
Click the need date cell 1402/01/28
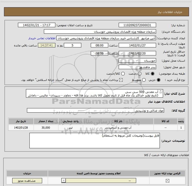(x=21, y=128)
